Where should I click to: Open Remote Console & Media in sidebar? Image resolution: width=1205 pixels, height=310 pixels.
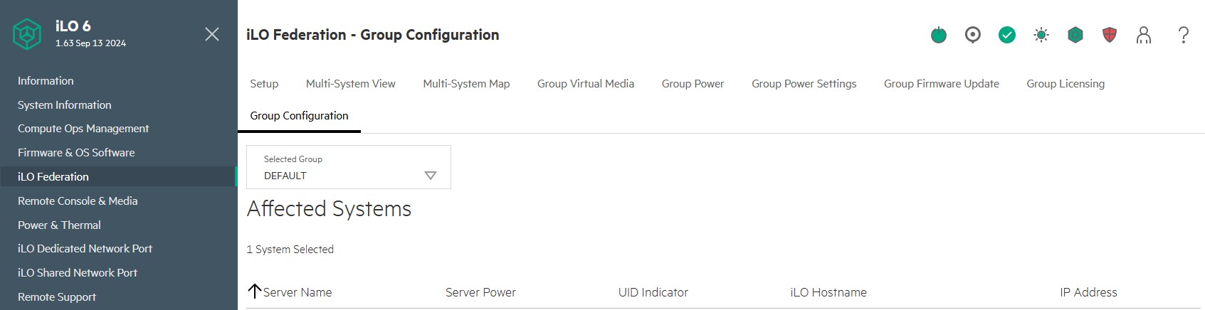[x=78, y=201]
